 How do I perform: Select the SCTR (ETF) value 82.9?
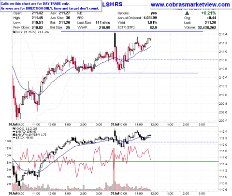[x=153, y=28]
